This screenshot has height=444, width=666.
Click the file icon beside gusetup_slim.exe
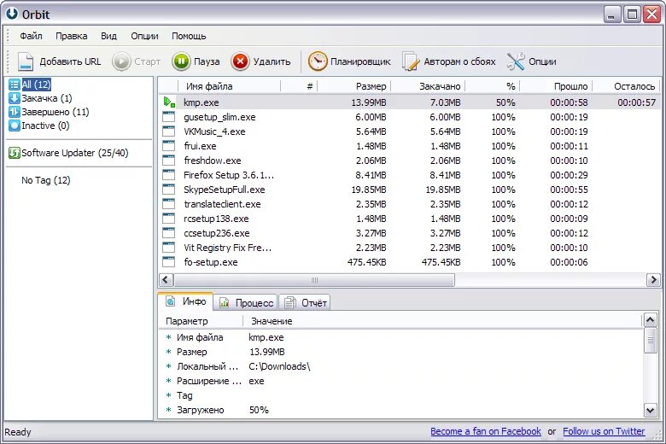tap(168, 117)
